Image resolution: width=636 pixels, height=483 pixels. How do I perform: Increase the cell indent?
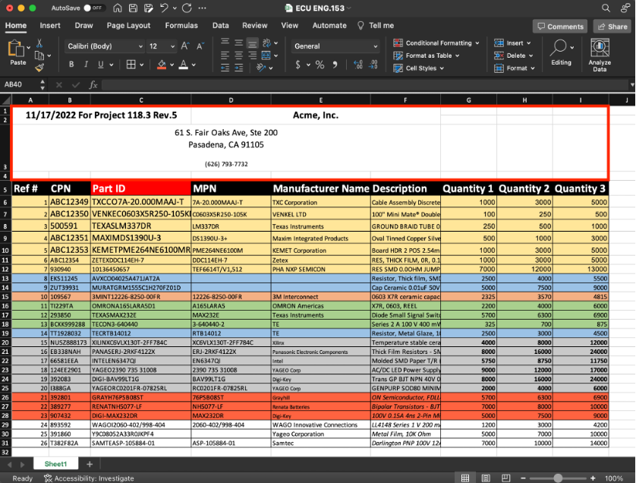coord(239,68)
